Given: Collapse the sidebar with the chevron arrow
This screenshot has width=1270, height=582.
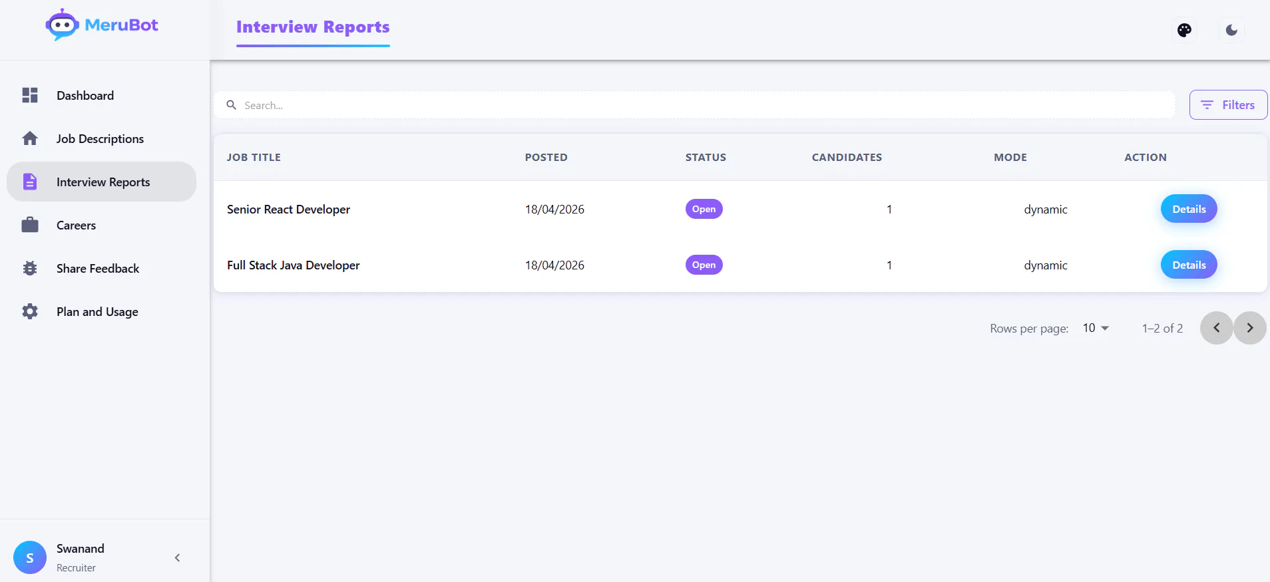Looking at the screenshot, I should [177, 557].
